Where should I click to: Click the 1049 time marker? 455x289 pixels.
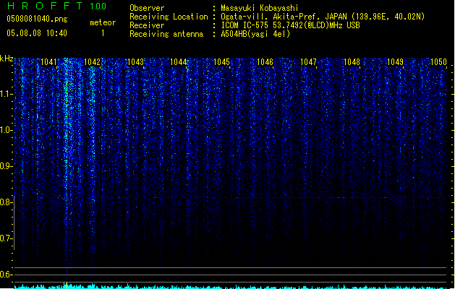tap(395, 62)
